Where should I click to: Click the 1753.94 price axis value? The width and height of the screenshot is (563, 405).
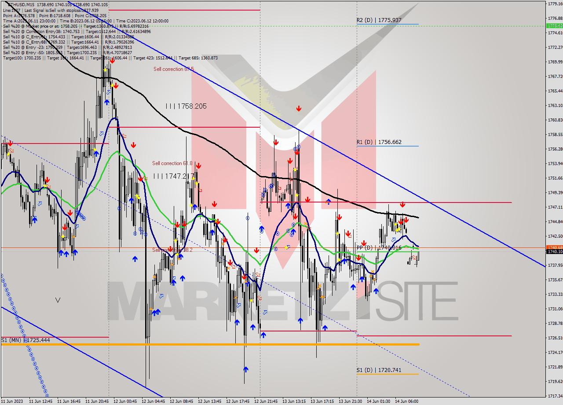point(555,163)
